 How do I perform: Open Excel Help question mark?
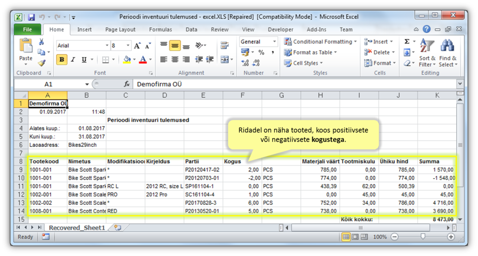coord(427,29)
